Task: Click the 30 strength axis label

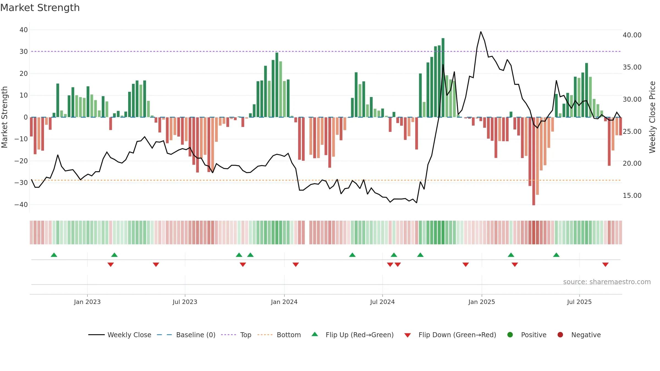Action: 24,51
